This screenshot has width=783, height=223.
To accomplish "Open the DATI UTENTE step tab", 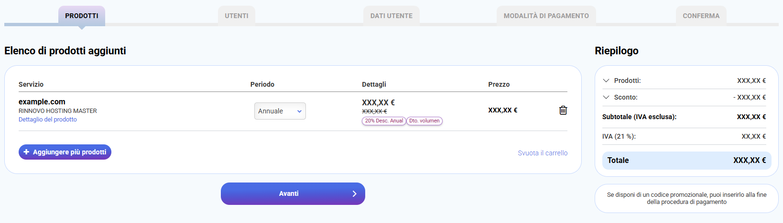I will click(391, 16).
